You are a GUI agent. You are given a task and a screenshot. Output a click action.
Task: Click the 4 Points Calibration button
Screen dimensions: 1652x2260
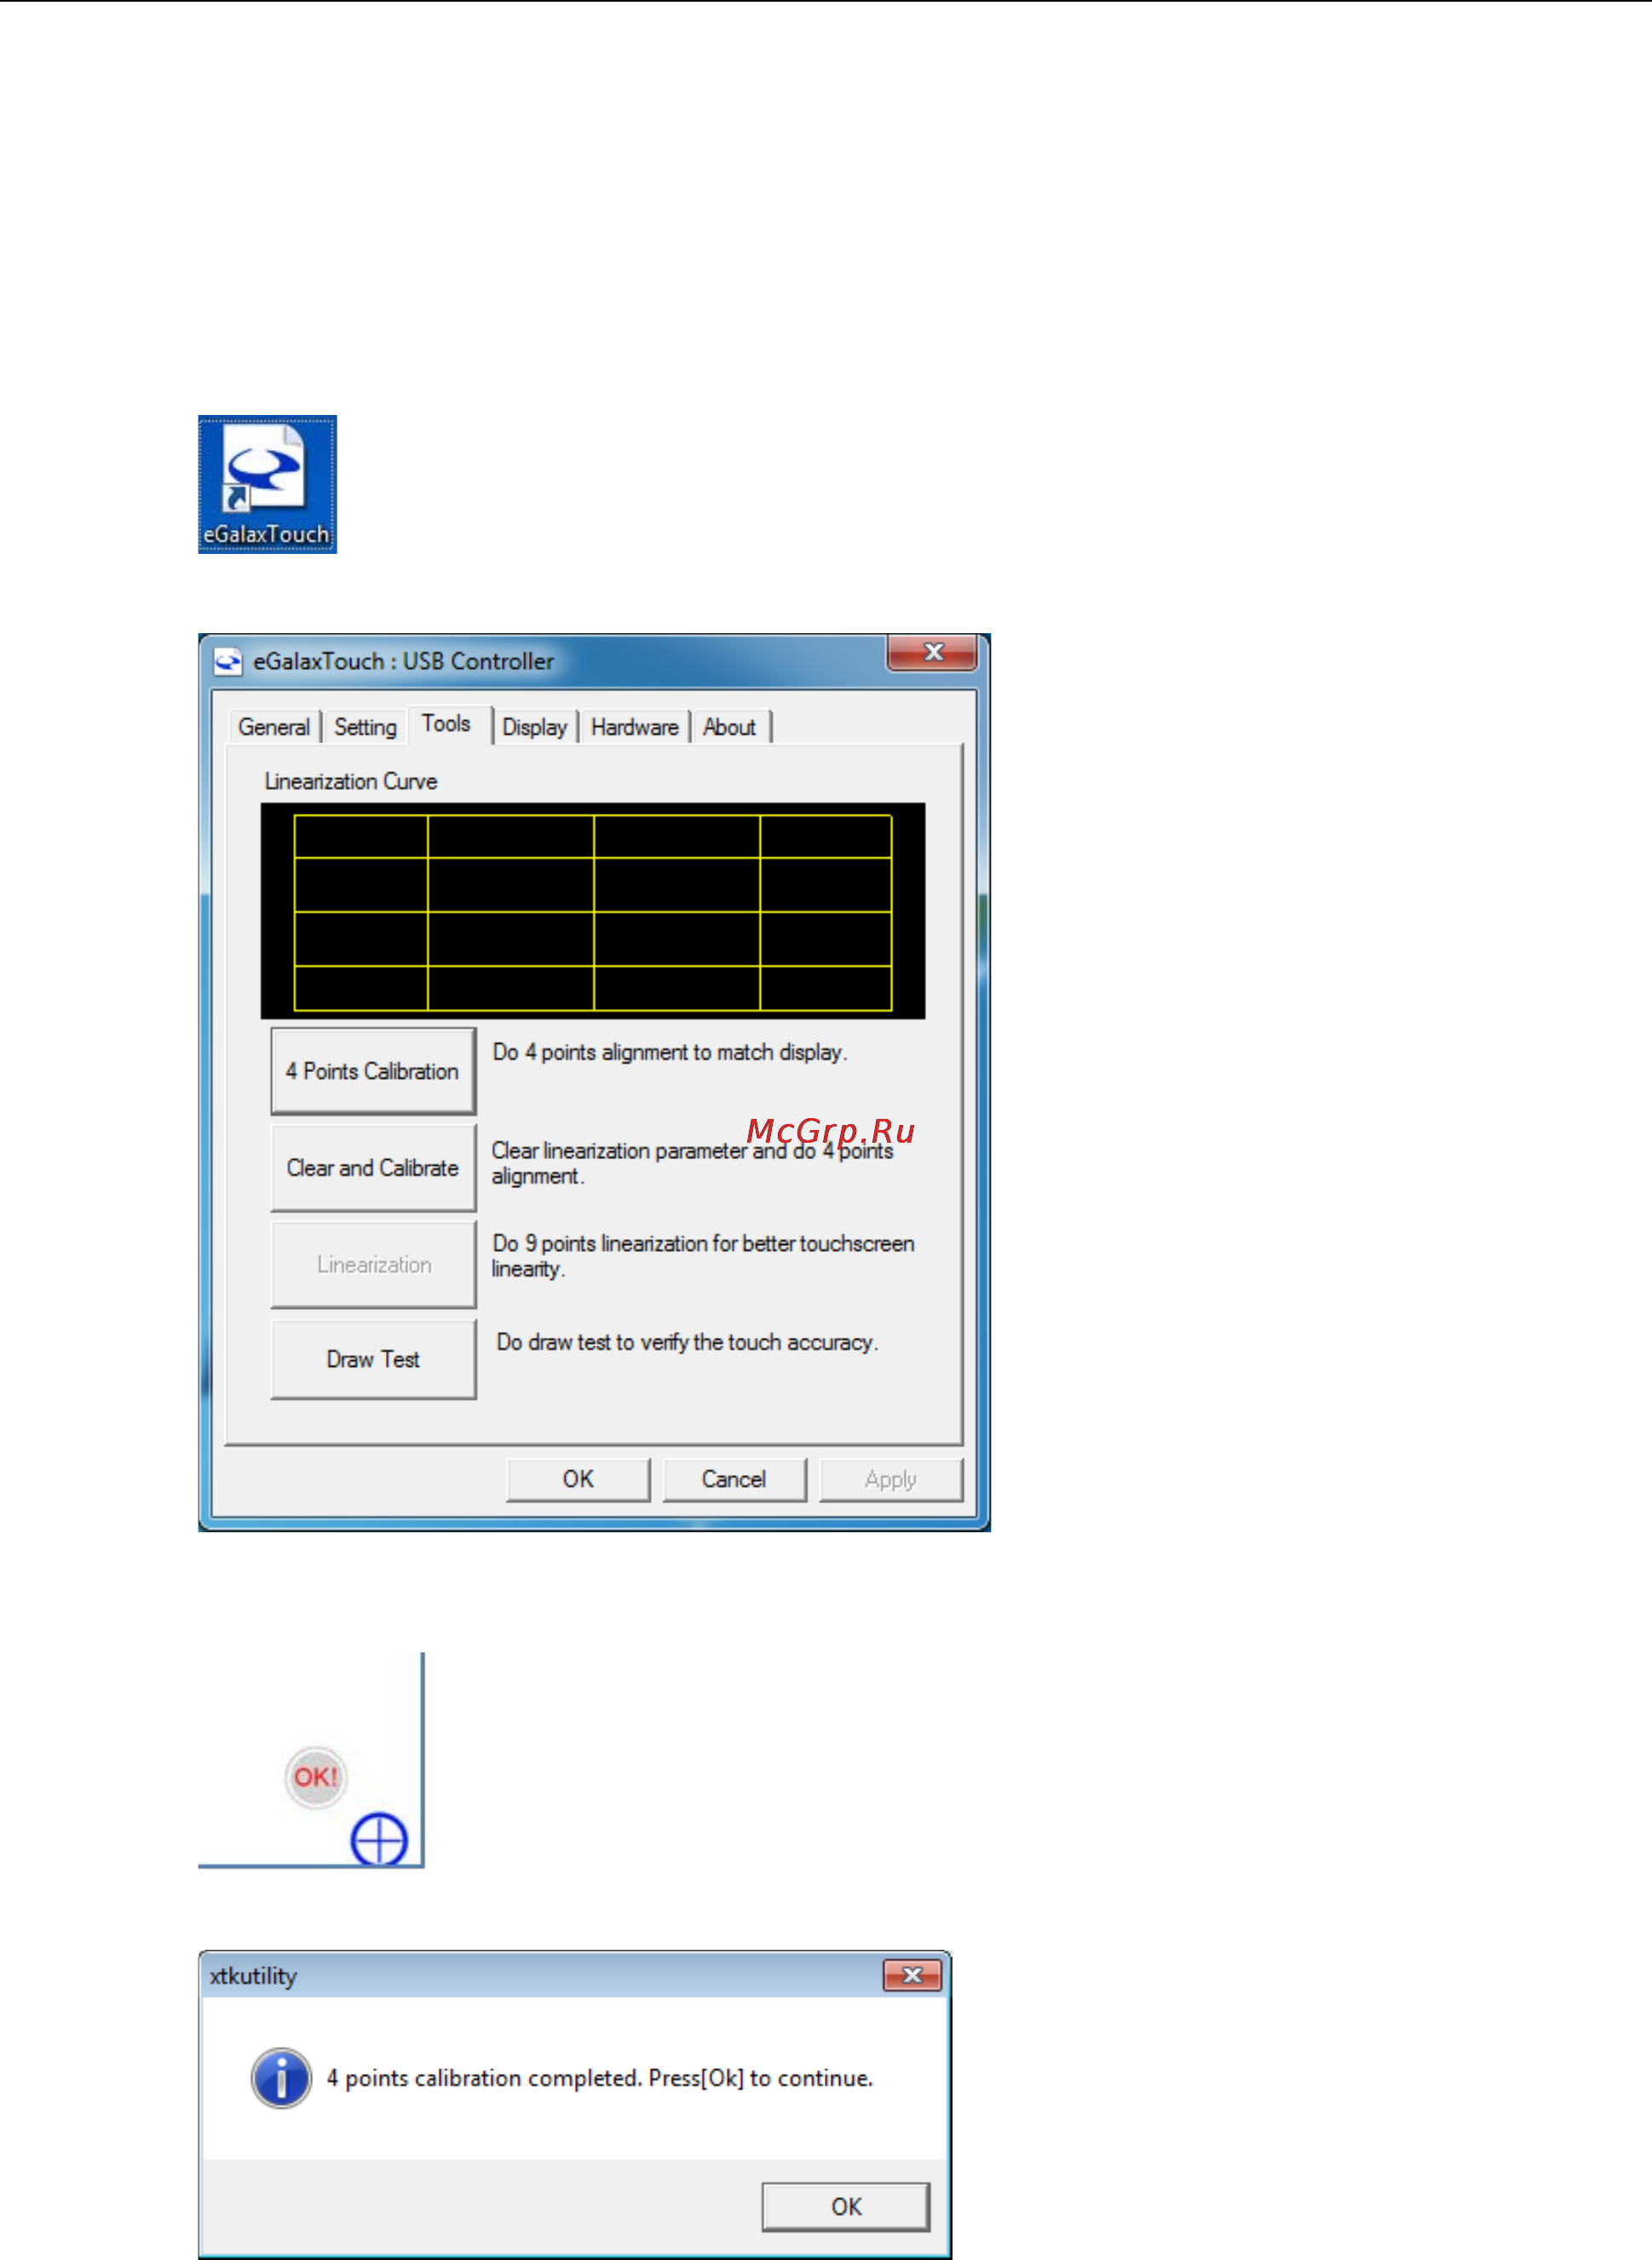point(373,1071)
